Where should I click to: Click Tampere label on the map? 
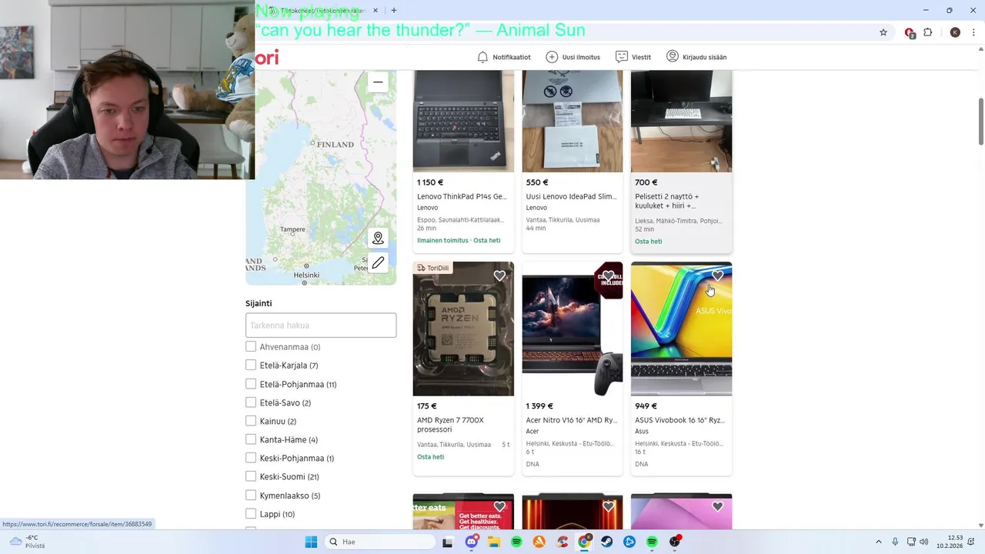pyautogui.click(x=292, y=229)
